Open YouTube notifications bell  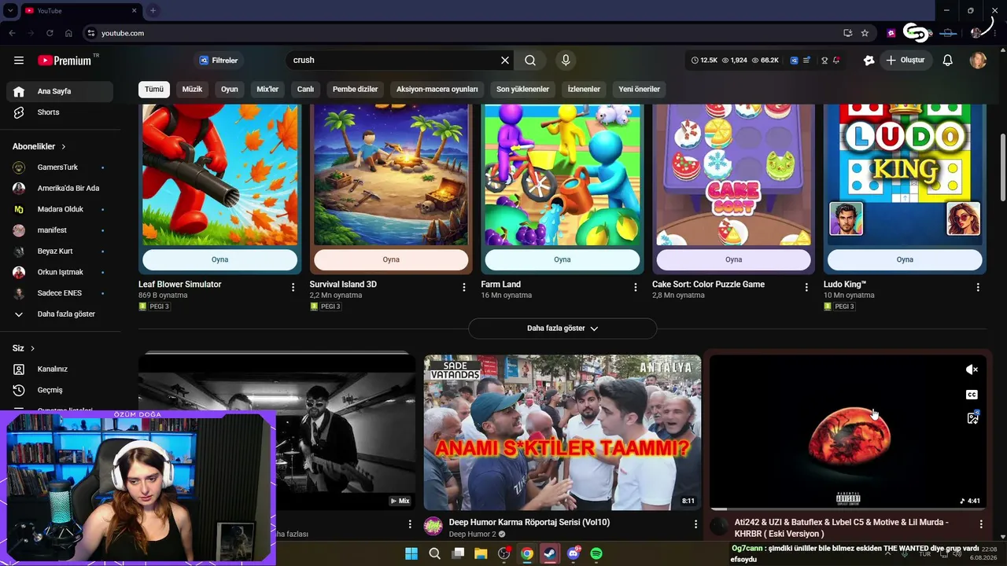pos(948,61)
